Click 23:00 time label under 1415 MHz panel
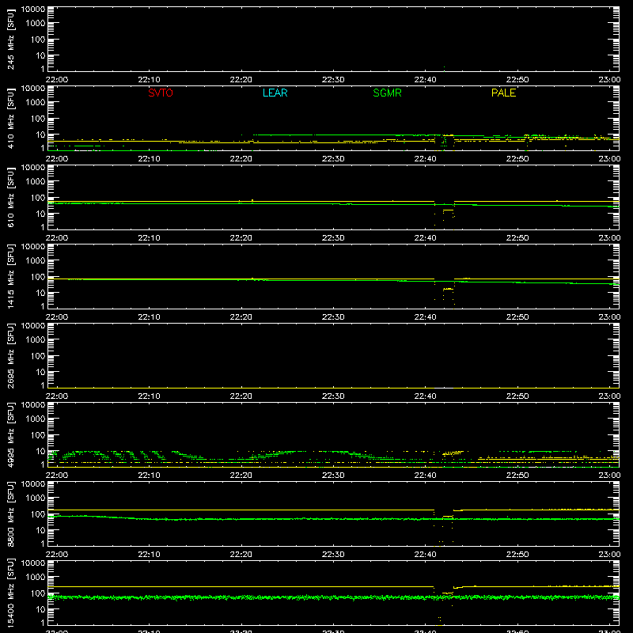This screenshot has height=633, width=633. coord(609,317)
